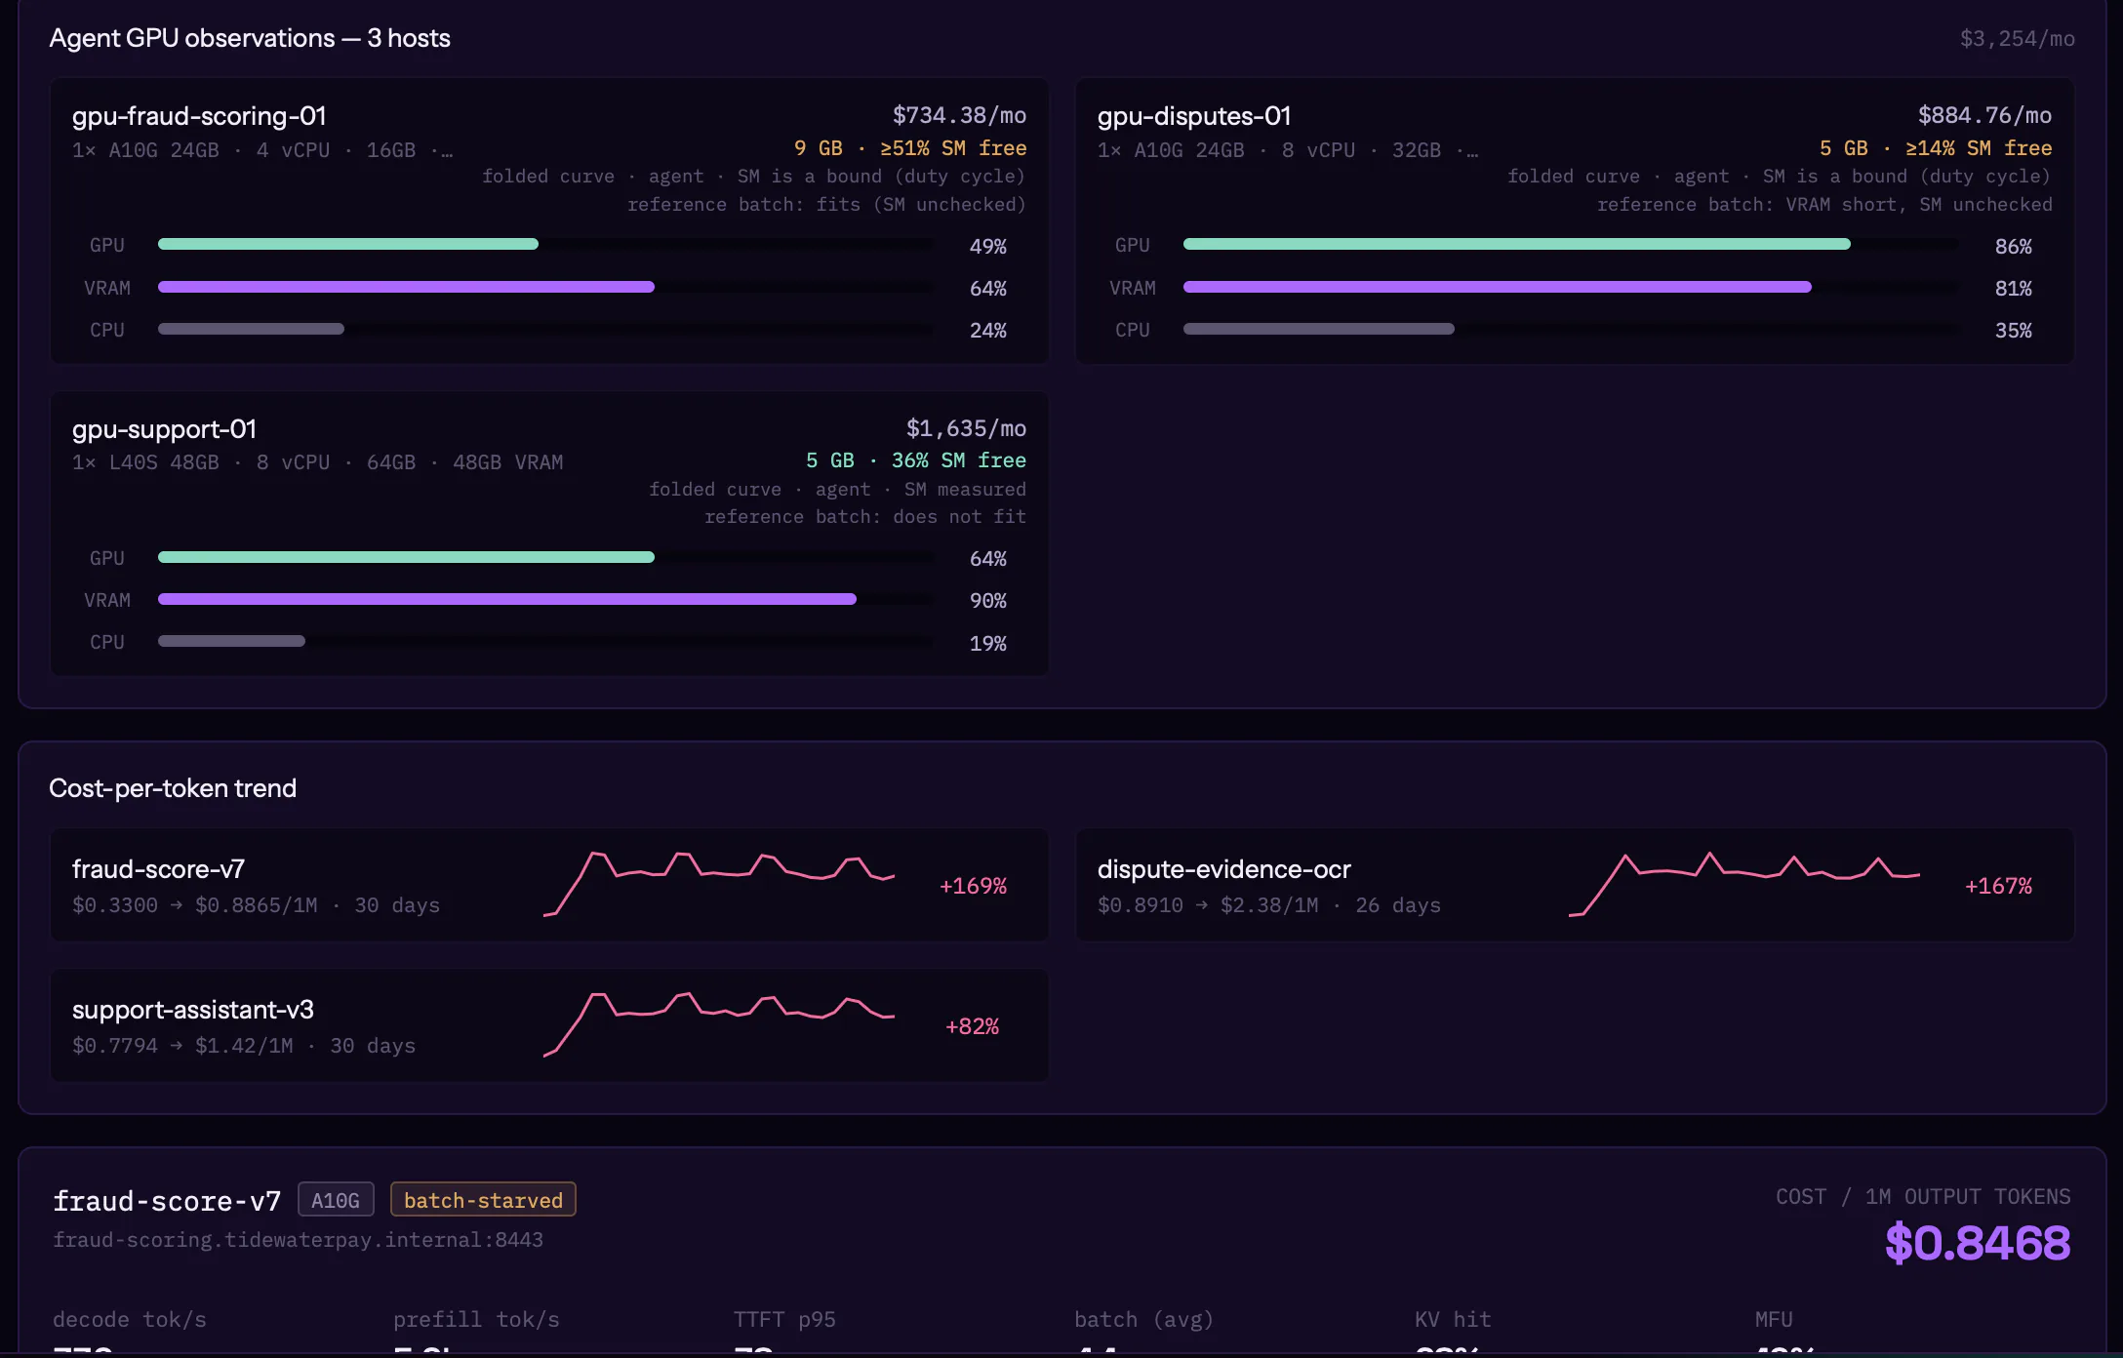Open dispute-evidence-ocr in the cost trend list
This screenshot has width=2123, height=1358.
1223,869
